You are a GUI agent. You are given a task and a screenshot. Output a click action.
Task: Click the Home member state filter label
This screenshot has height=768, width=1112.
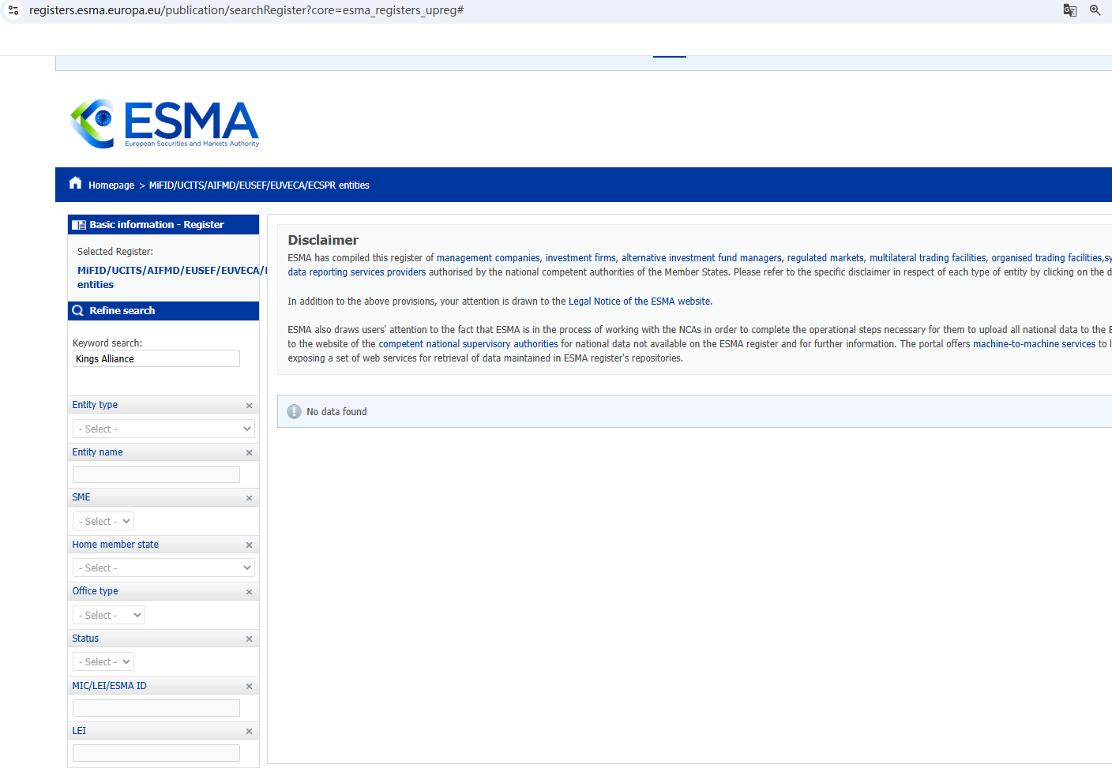[115, 545]
